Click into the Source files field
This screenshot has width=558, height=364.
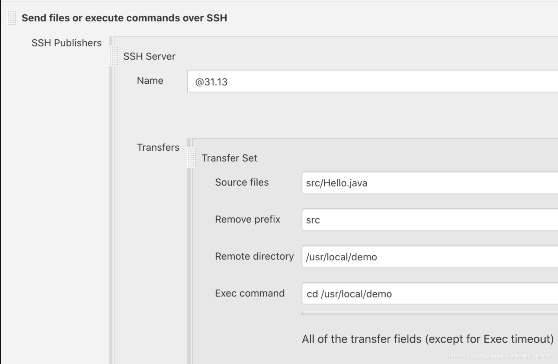coord(430,183)
